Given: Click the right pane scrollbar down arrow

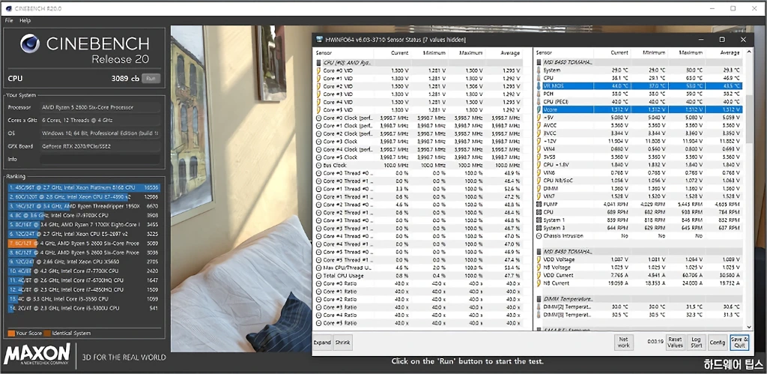Looking at the screenshot, I should 749,327.
